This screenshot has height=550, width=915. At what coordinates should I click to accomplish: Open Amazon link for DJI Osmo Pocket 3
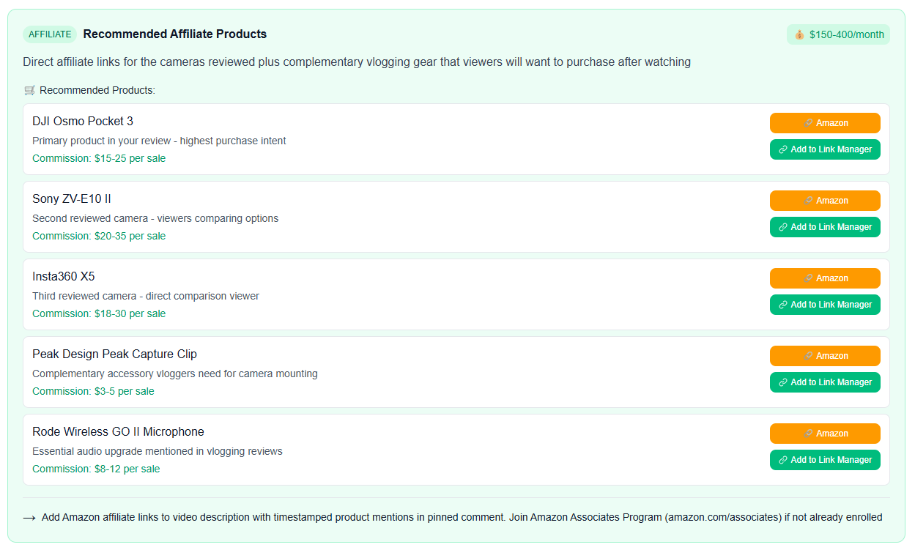(824, 123)
